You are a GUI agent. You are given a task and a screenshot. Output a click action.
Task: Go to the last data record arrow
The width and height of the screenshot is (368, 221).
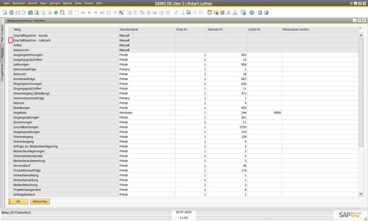(102, 13)
